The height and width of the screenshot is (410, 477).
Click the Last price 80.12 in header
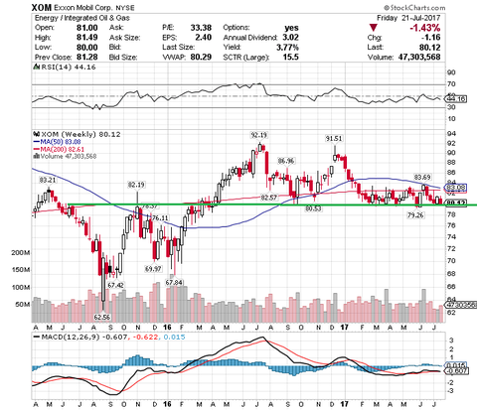[430, 48]
